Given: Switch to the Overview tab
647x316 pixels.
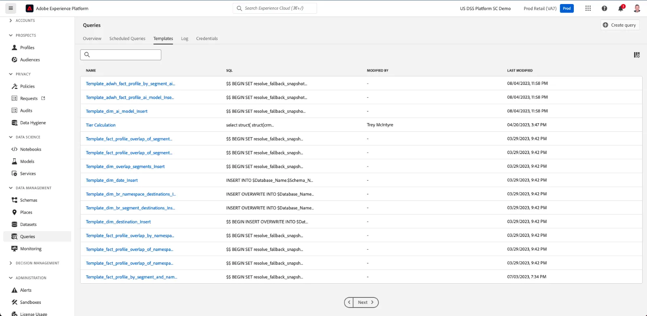Looking at the screenshot, I should [92, 39].
